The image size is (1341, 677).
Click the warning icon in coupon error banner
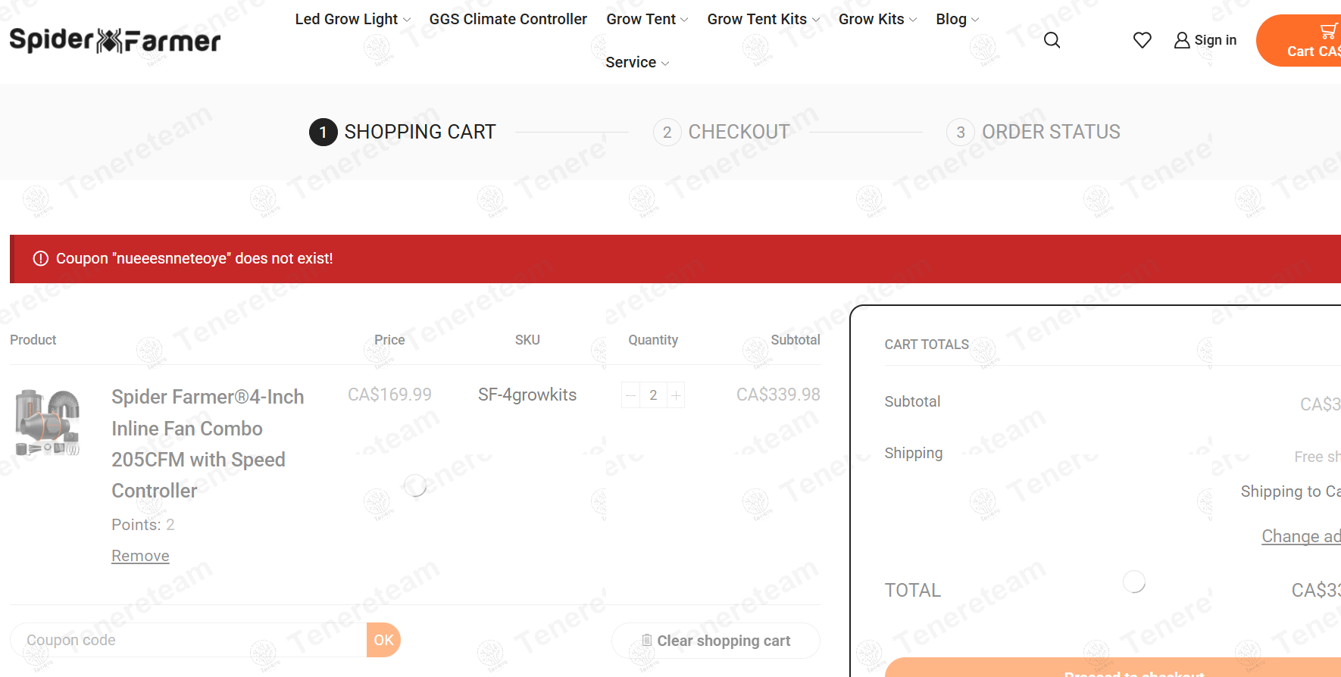click(41, 259)
